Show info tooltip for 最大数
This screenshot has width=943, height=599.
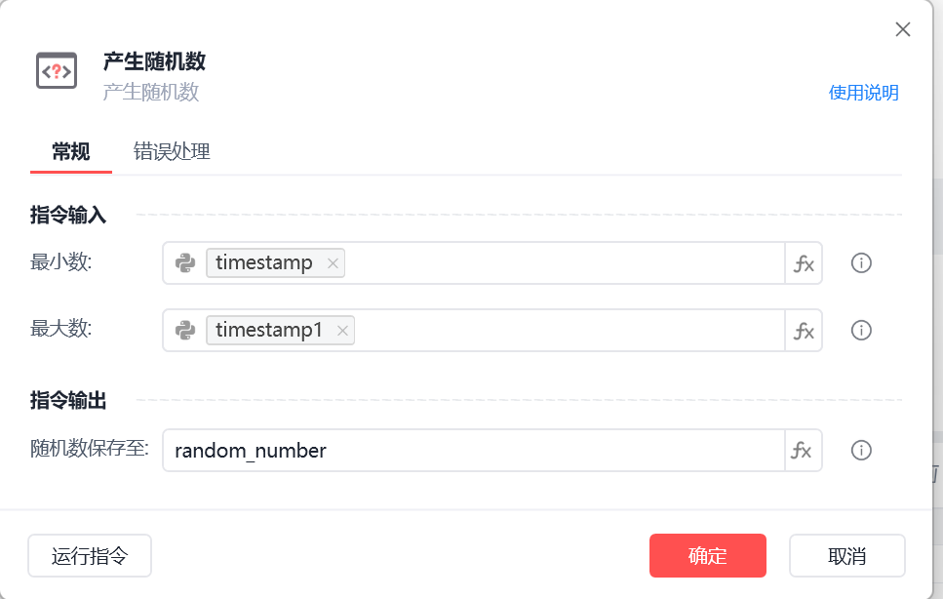(x=861, y=330)
